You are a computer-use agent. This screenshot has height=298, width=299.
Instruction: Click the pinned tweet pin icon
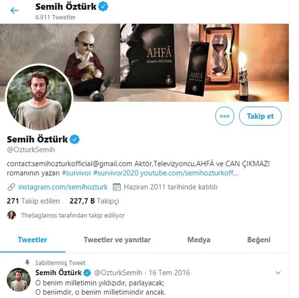[x=28, y=262]
